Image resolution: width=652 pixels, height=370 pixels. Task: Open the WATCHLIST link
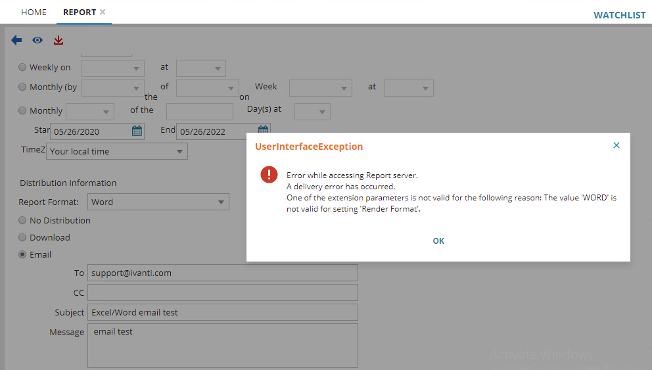[x=619, y=15]
